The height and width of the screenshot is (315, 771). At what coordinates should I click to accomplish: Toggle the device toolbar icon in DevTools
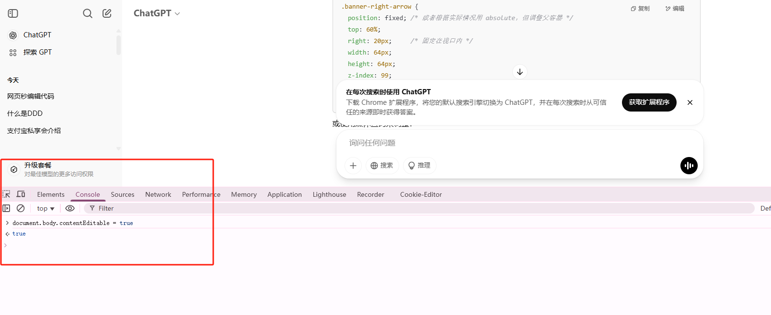(21, 194)
